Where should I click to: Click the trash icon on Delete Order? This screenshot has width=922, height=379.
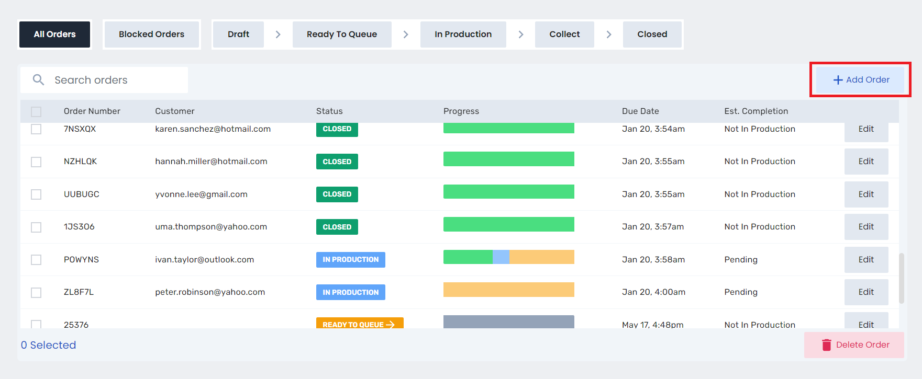826,345
